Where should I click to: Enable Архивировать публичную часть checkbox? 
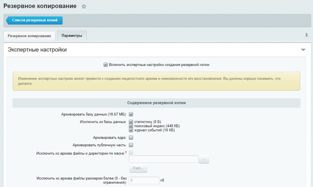(x=131, y=145)
